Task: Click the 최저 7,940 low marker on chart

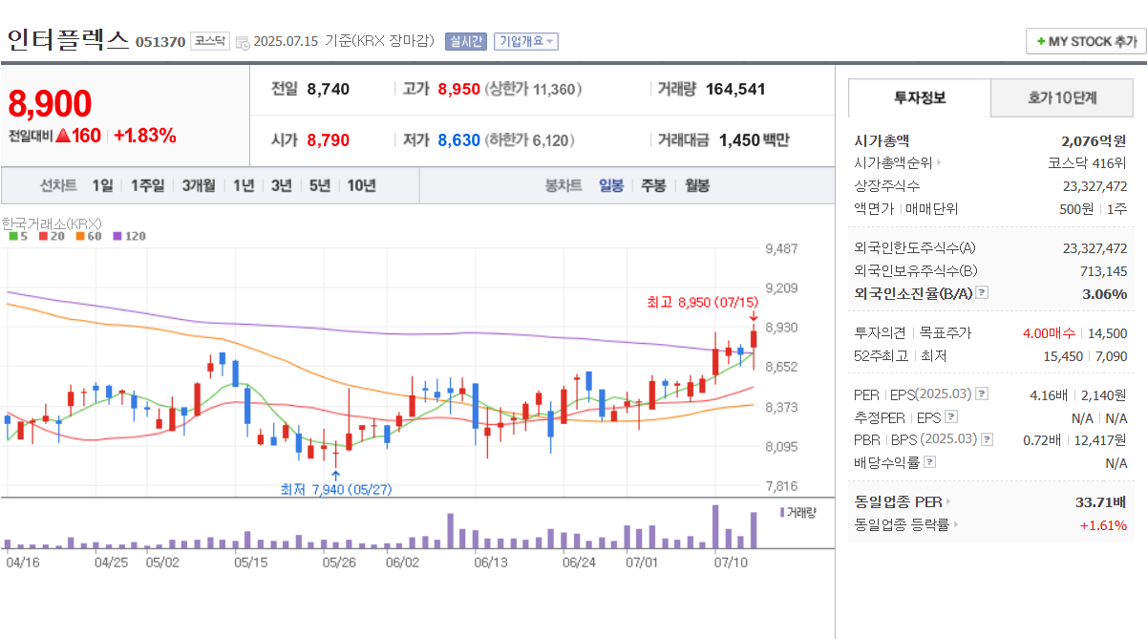Action: (x=335, y=489)
